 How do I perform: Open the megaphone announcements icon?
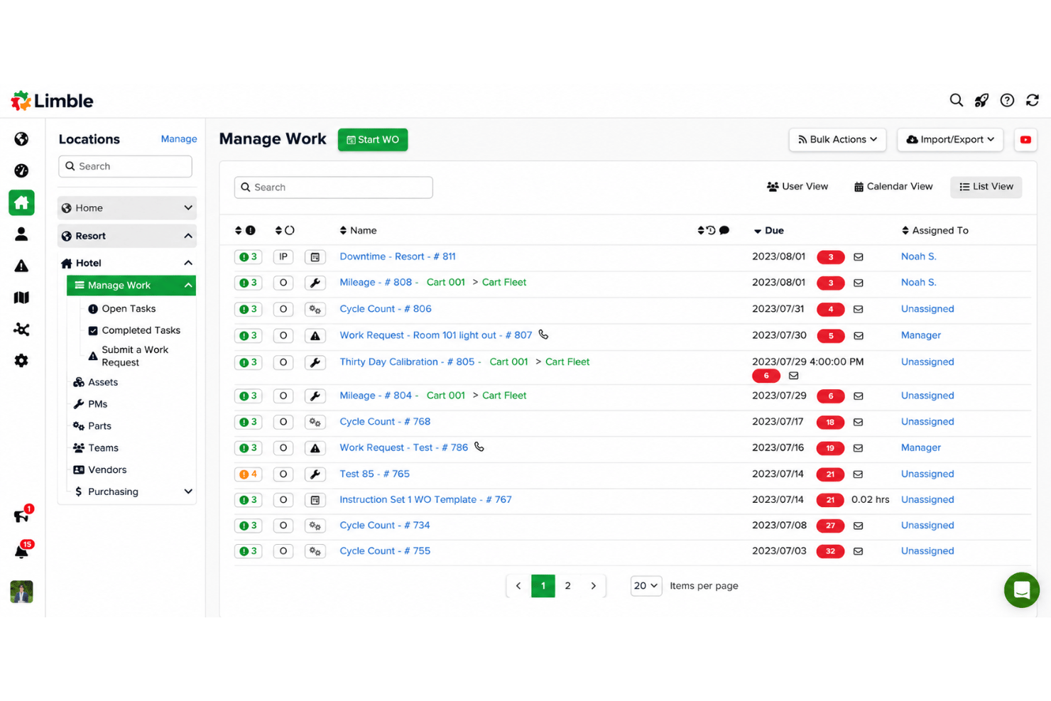point(21,516)
